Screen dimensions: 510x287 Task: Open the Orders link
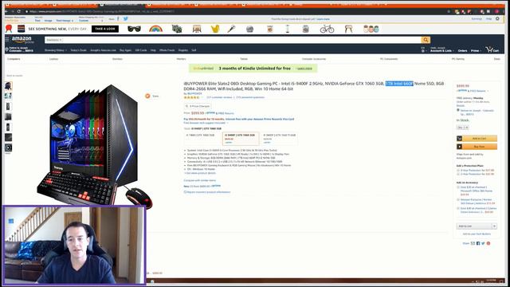(x=462, y=51)
